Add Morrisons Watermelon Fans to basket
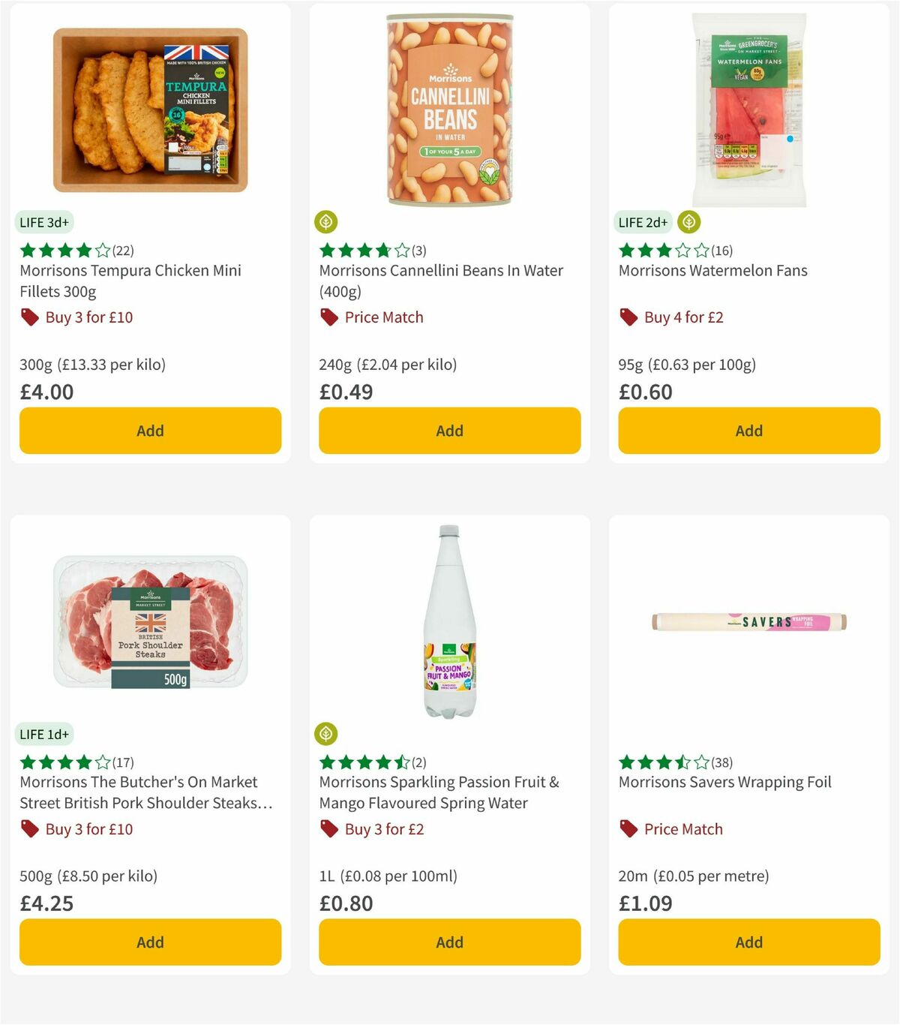This screenshot has width=900, height=1025. pos(748,431)
